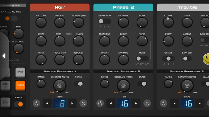
Task: Click the Rumble FX DIRT knob
Action: point(18,33)
